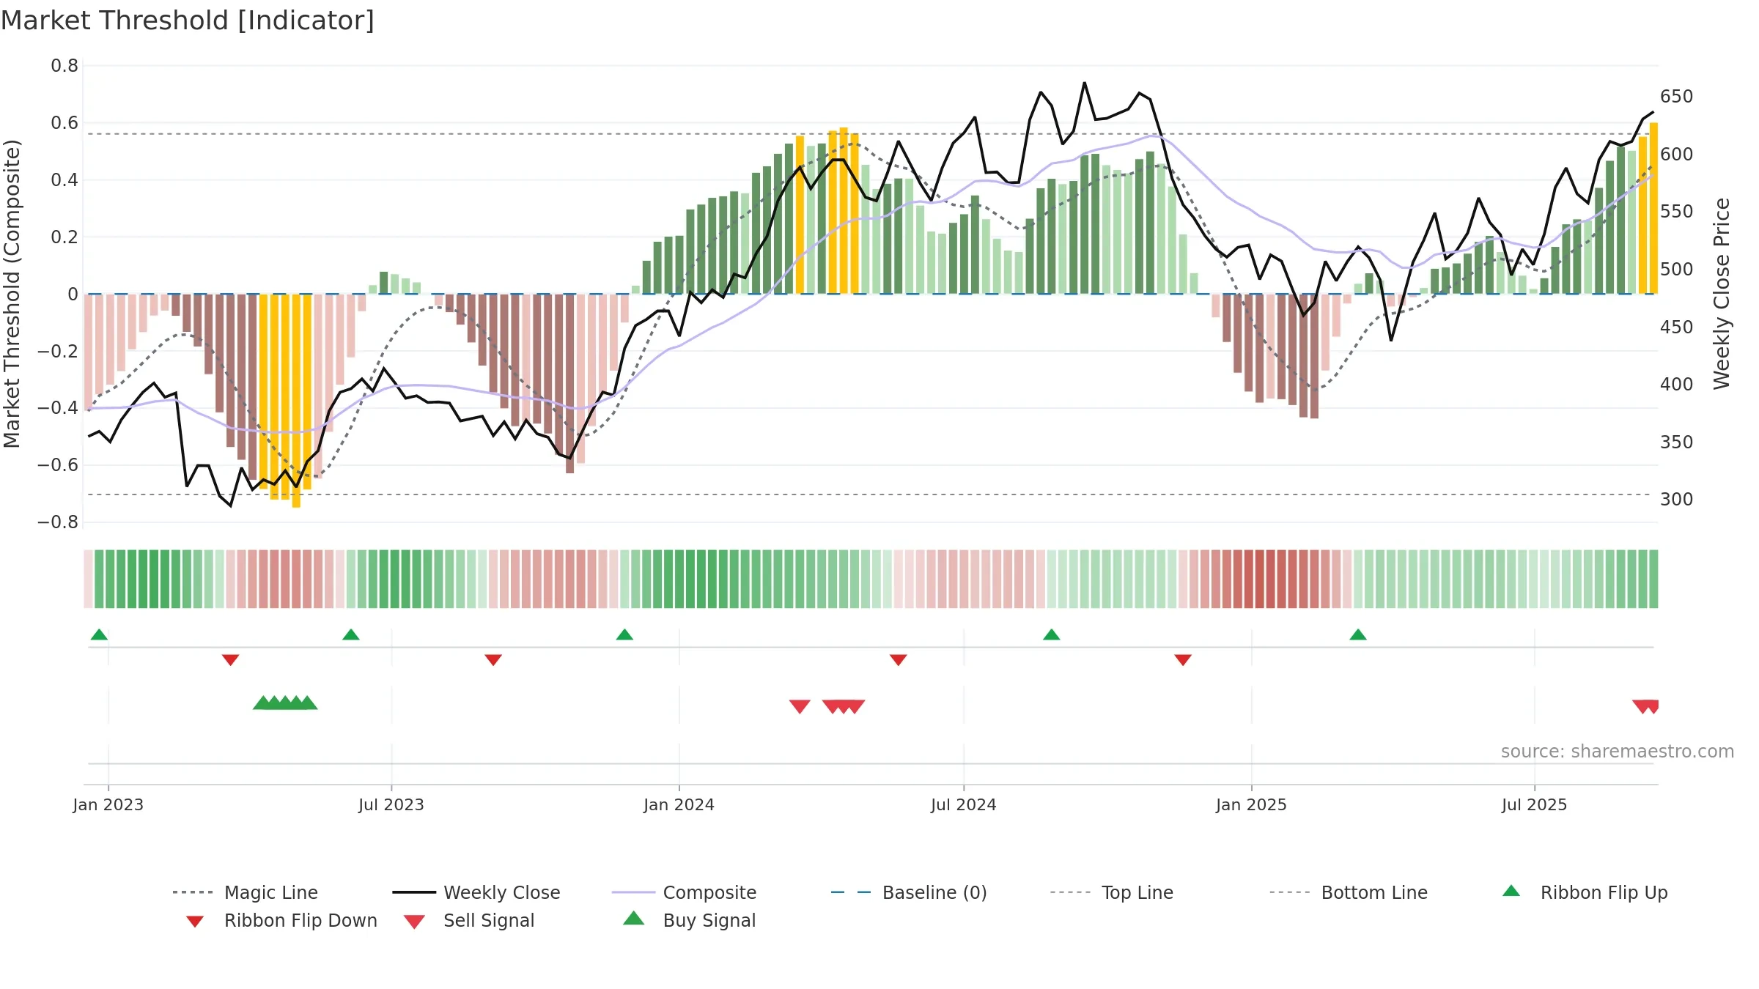This screenshot has width=1759, height=989.
Task: Click the Ribbon Flip Up marker near late Nov 2023
Action: tap(624, 634)
